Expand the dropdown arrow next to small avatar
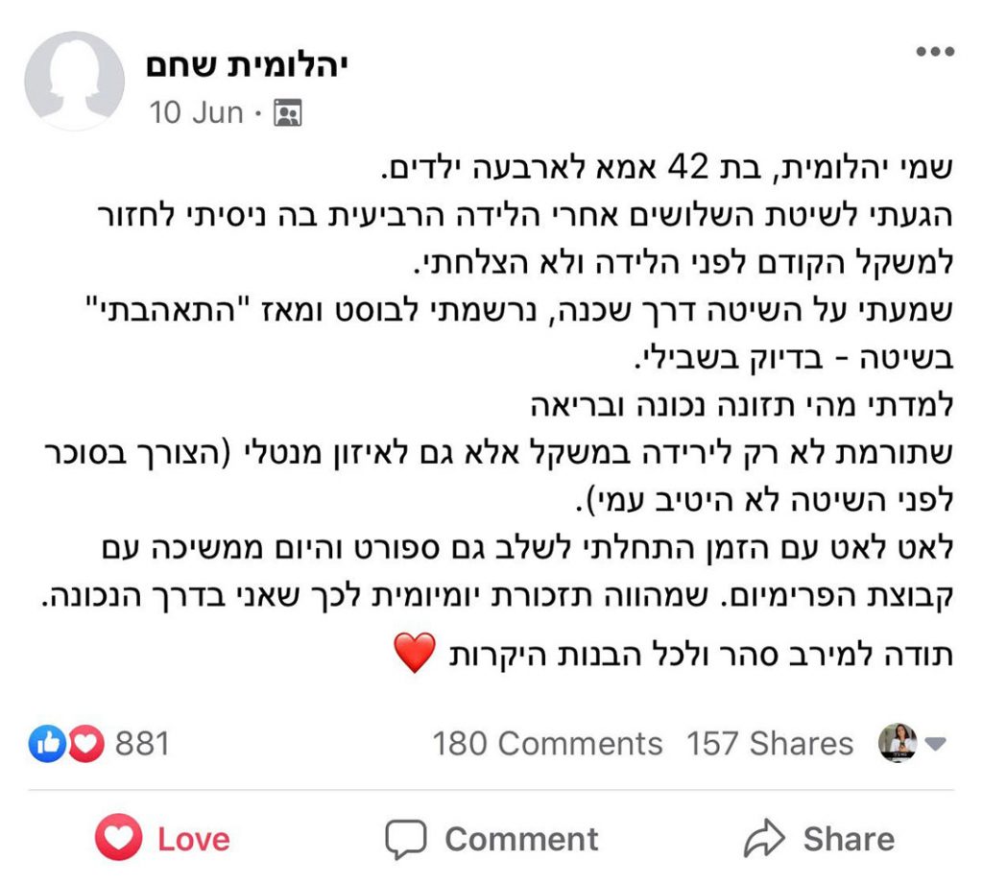Image resolution: width=983 pixels, height=884 pixels. click(x=937, y=744)
